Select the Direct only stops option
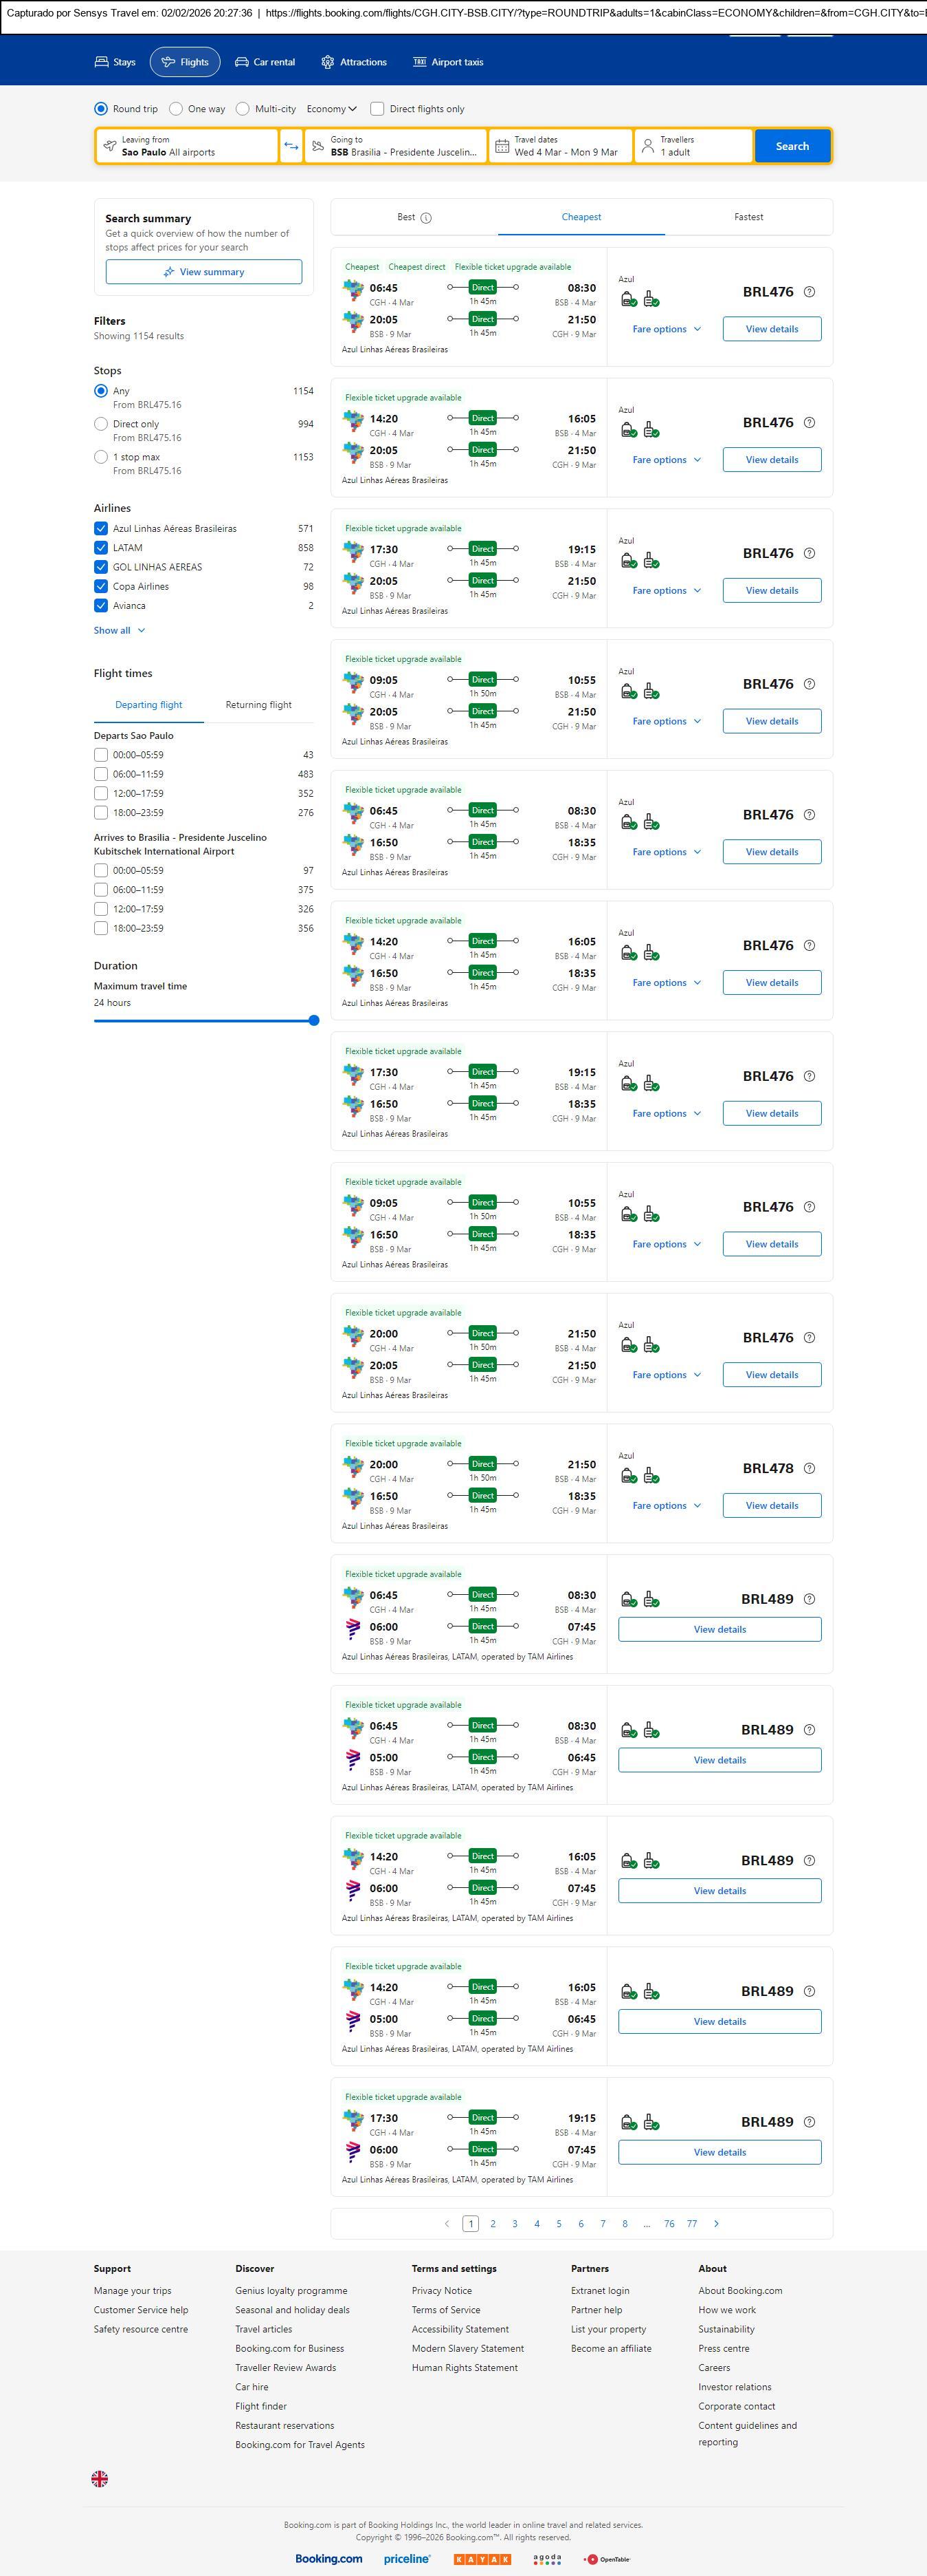927x2576 pixels. pyautogui.click(x=101, y=424)
